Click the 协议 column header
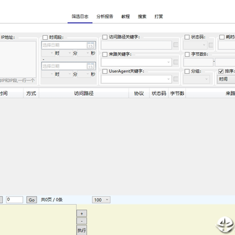235x235 pixels. (139, 93)
